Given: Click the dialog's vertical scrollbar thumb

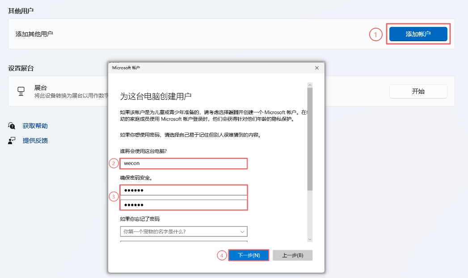Looking at the screenshot, I should point(310,139).
